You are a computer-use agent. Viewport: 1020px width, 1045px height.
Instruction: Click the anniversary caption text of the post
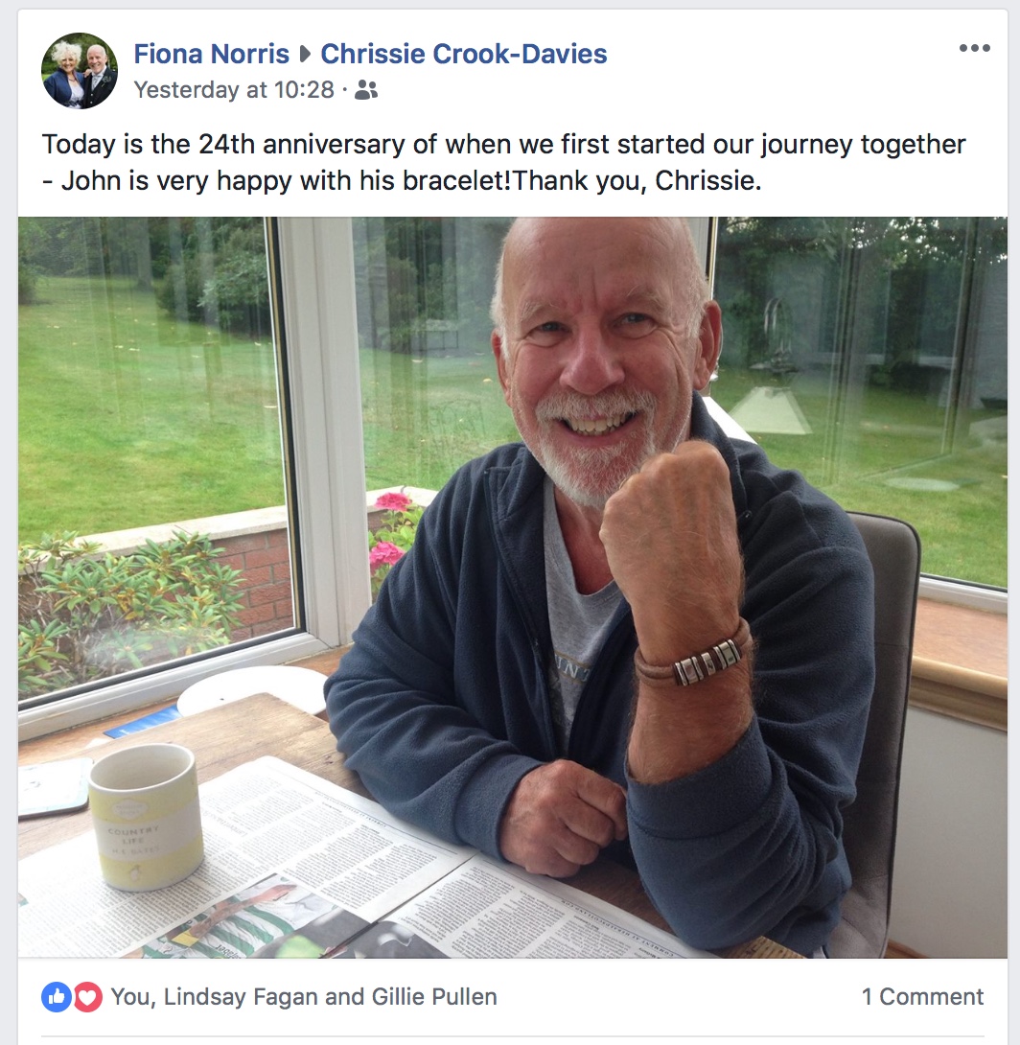tap(503, 162)
